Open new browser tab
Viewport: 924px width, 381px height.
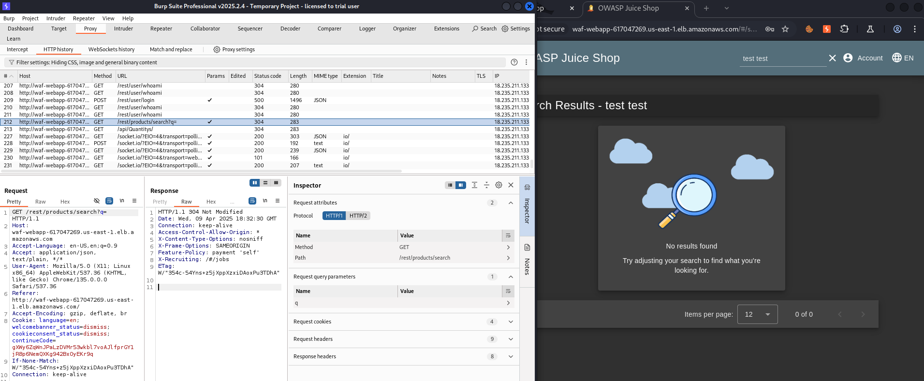click(x=706, y=8)
